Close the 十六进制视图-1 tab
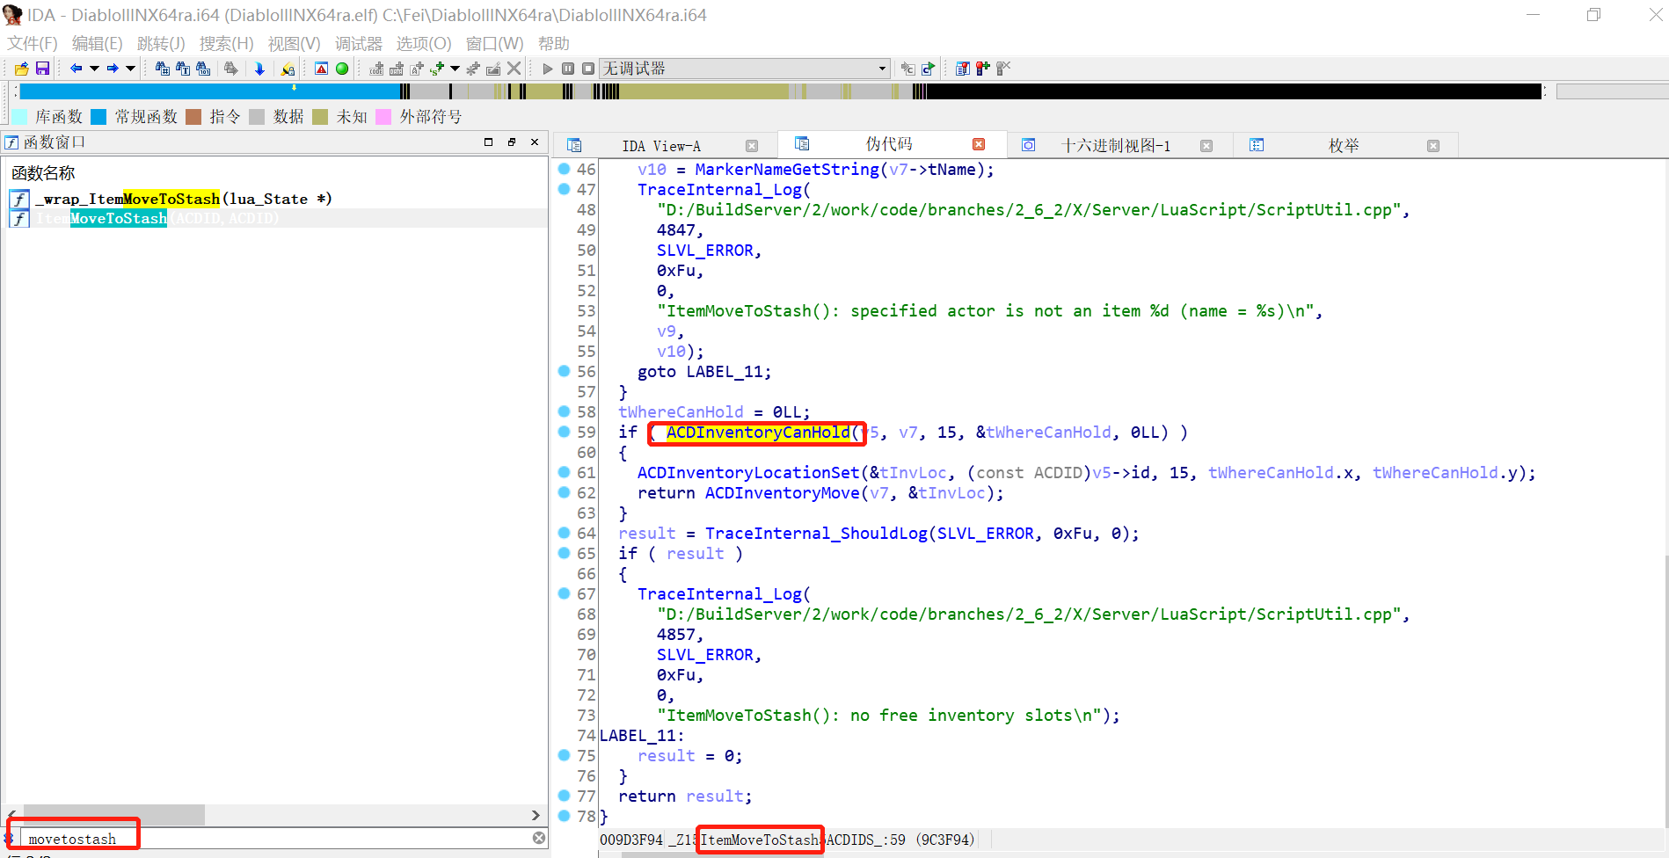This screenshot has height=858, width=1669. pos(1206,146)
